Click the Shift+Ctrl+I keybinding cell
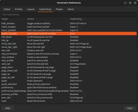 click(x=76, y=57)
